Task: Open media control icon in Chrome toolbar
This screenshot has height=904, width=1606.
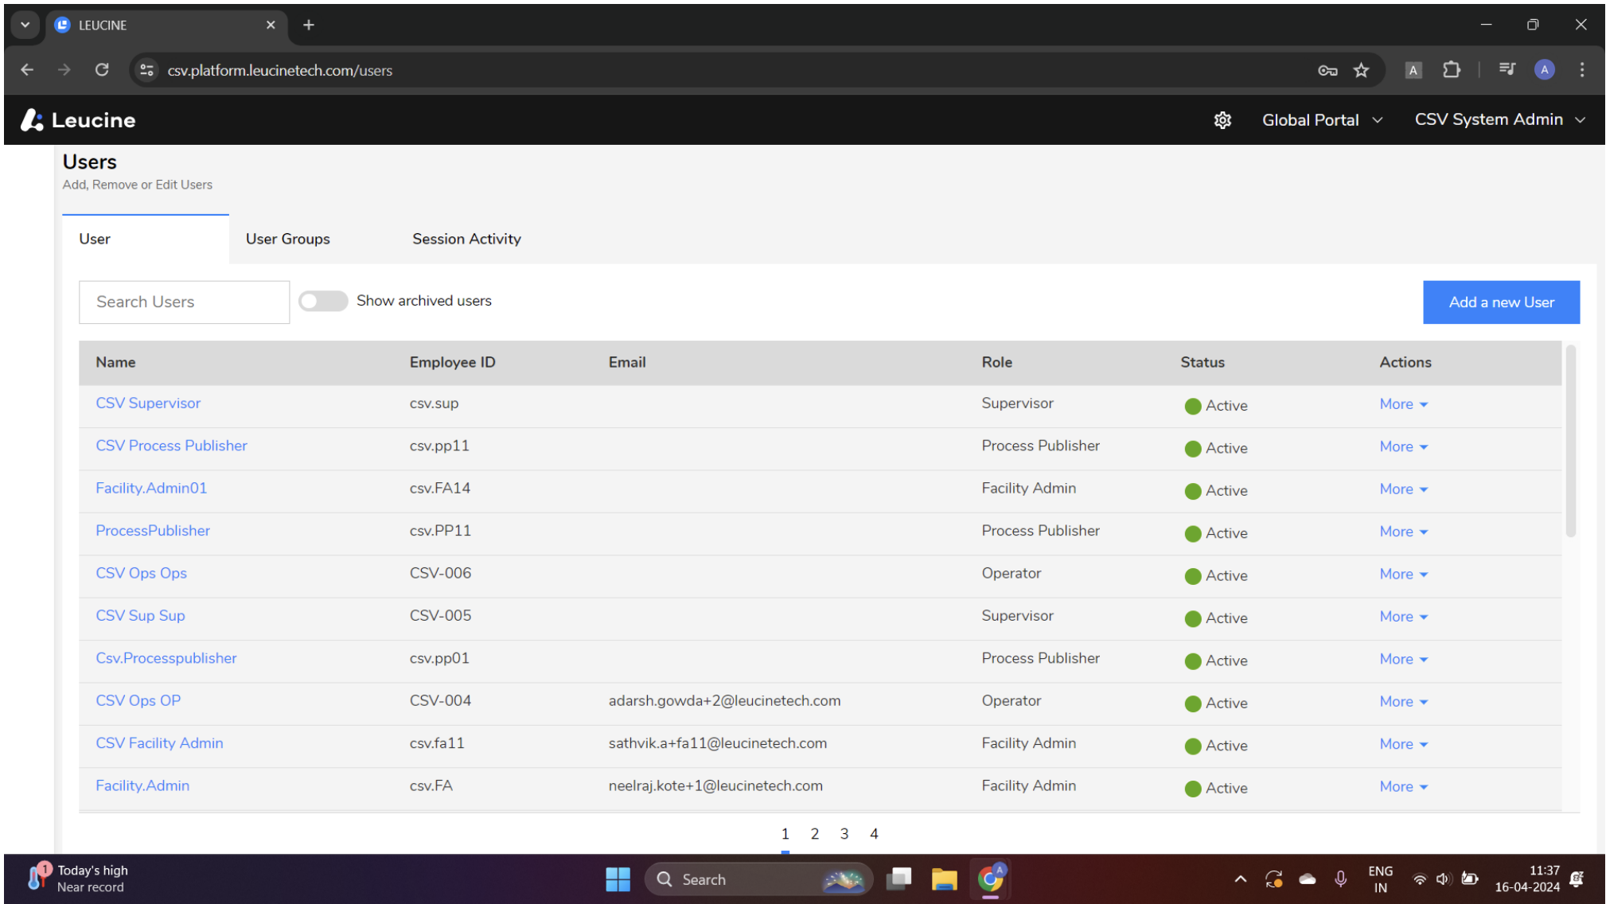Action: pos(1507,70)
